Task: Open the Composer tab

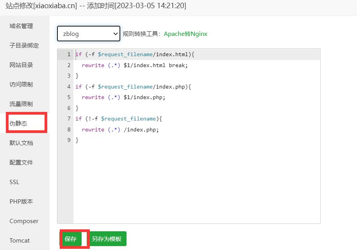Action: coord(24,221)
